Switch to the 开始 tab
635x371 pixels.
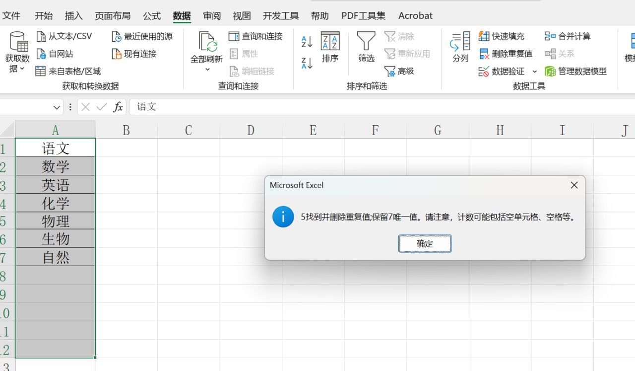[44, 16]
